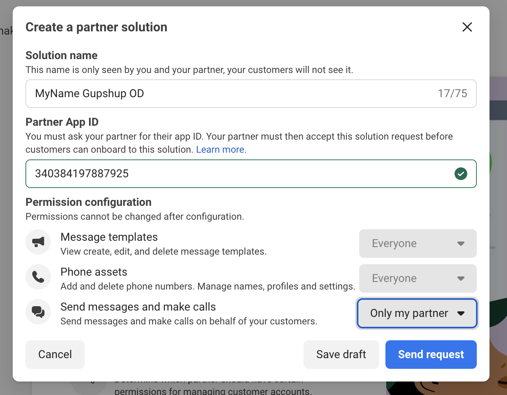This screenshot has width=507, height=395.
Task: Open the Only my partner dropdown
Action: pos(417,313)
